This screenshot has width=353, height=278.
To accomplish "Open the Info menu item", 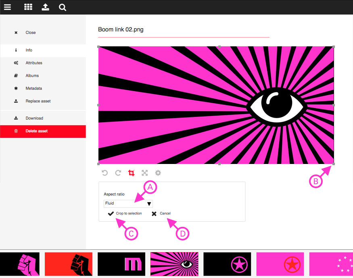I will (x=43, y=50).
